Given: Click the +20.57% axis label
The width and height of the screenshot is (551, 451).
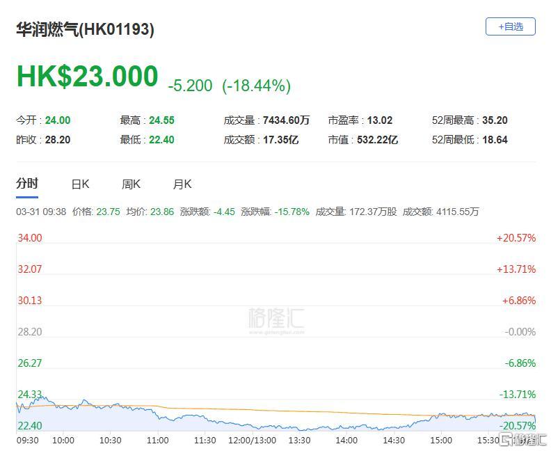Looking at the screenshot, I should tap(516, 238).
